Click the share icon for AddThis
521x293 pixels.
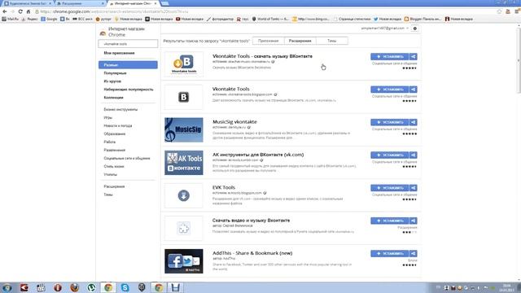tap(413, 254)
